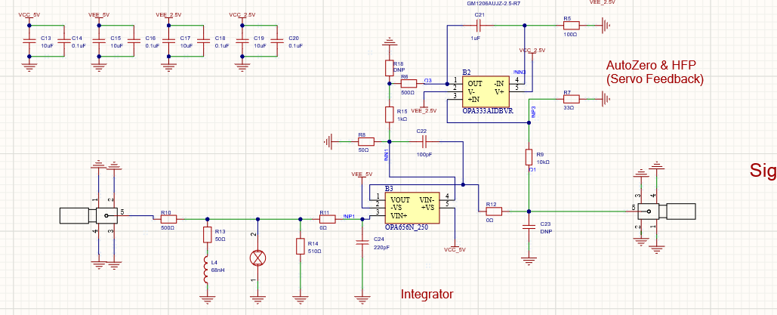Click the '33Ω' value of R7
The image size is (777, 315).
pyautogui.click(x=569, y=107)
